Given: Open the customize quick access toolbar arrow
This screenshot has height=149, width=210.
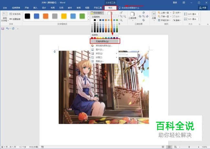Looking at the screenshot, I should coord(18,29).
